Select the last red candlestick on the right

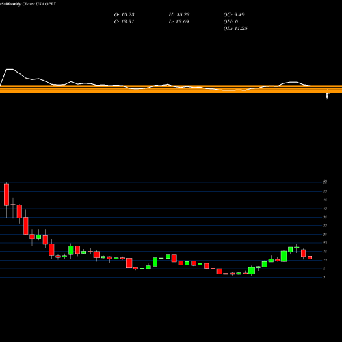pyautogui.click(x=310, y=258)
